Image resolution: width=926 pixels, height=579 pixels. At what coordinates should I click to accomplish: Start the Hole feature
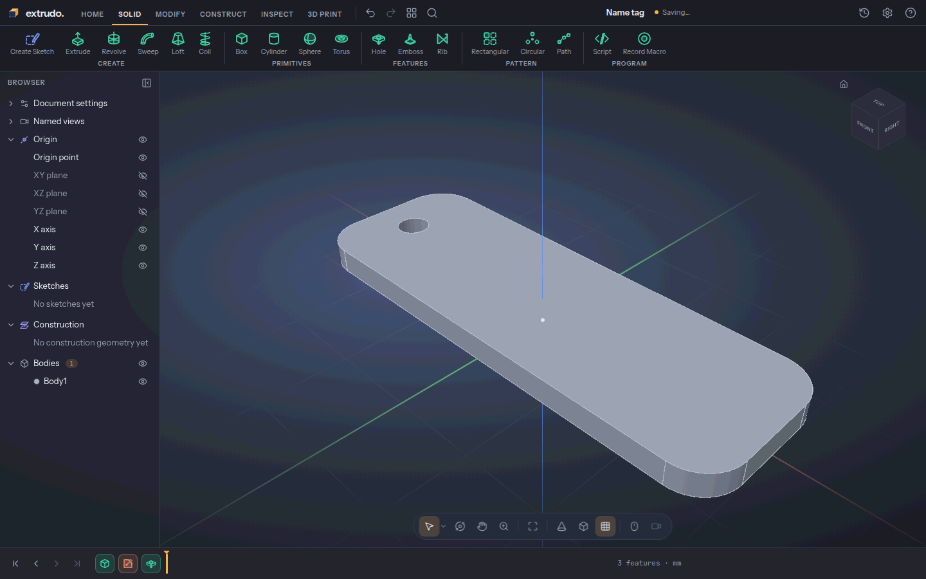[x=379, y=44]
